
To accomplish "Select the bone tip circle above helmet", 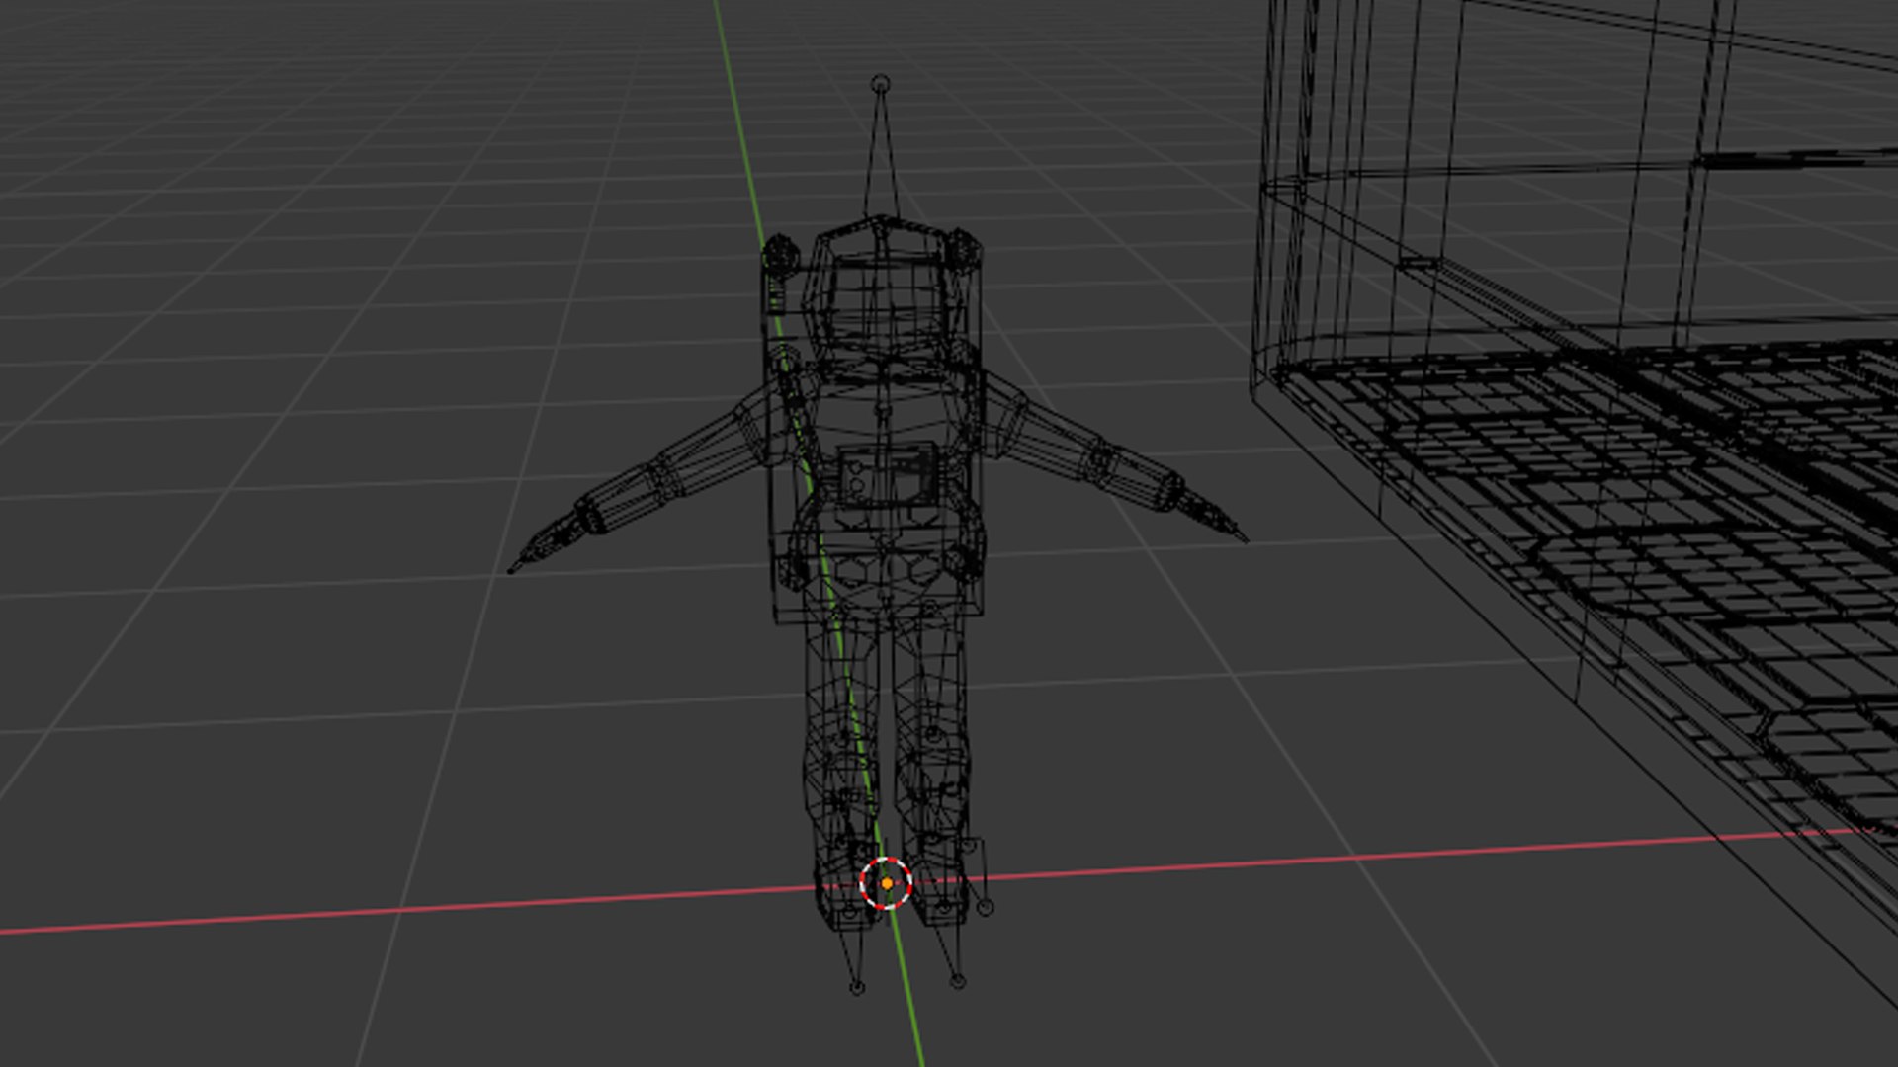I will (x=880, y=84).
